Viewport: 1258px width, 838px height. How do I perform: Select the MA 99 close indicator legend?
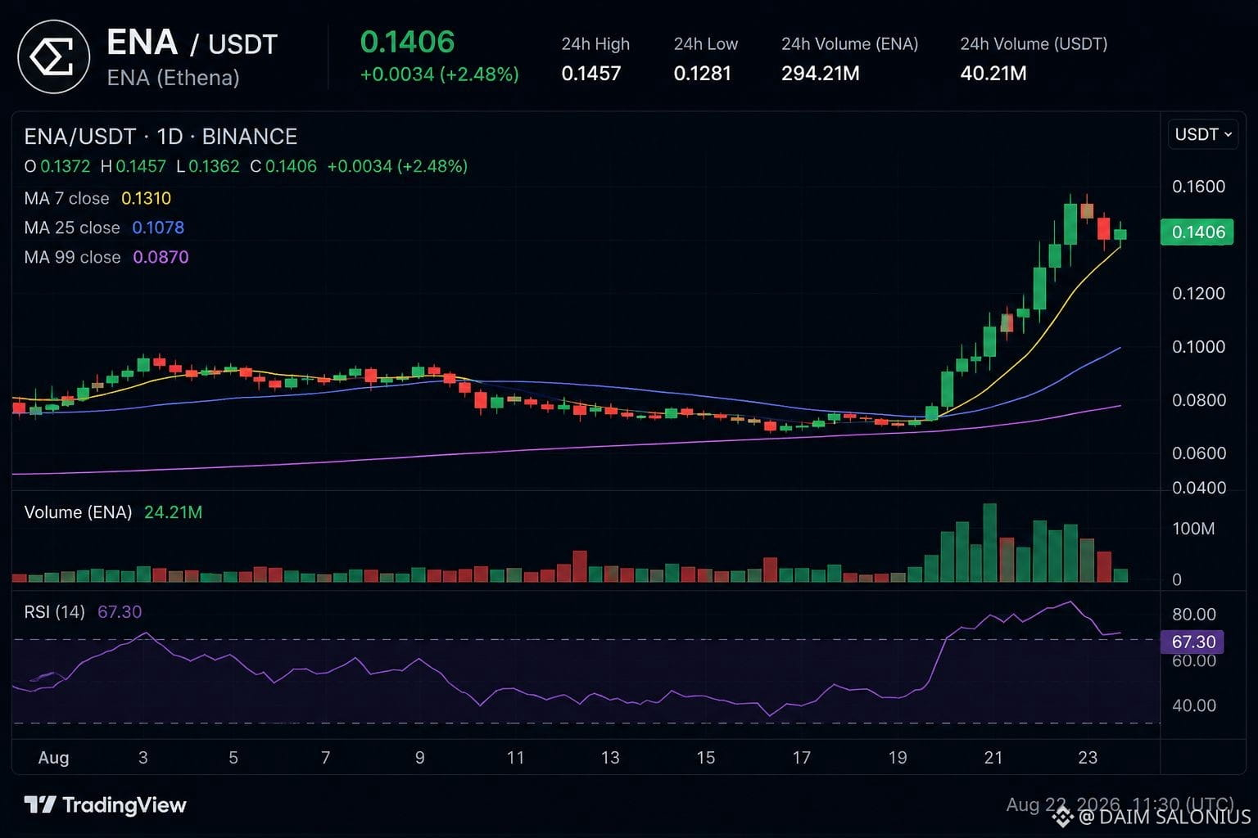pyautogui.click(x=106, y=257)
